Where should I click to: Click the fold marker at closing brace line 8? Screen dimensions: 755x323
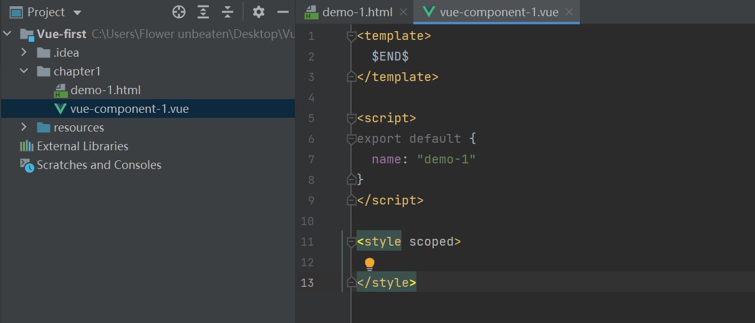(x=351, y=180)
